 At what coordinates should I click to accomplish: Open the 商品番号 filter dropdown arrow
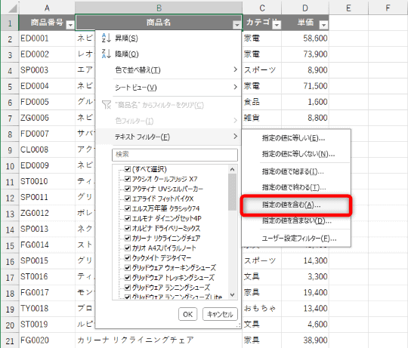coord(70,25)
